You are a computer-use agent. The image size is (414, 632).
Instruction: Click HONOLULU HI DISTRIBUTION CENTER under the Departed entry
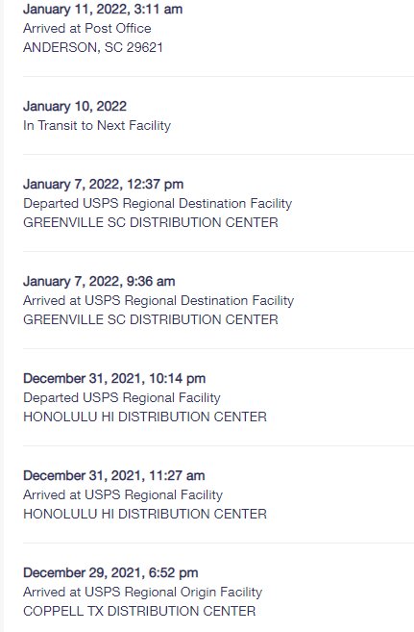(145, 417)
